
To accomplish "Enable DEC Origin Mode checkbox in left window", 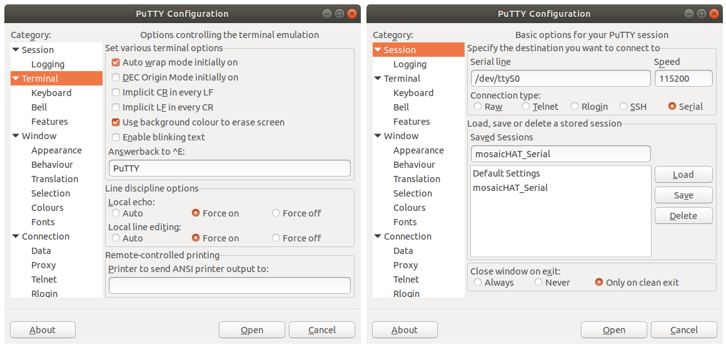I will [115, 77].
